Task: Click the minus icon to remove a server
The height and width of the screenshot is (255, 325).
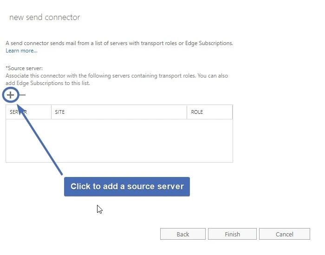Action: 22,95
